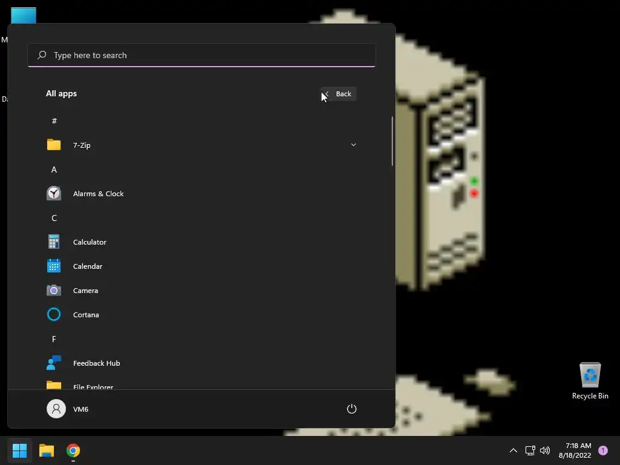Image resolution: width=620 pixels, height=465 pixels.
Task: Click the Alarms & Clock label
Action: pyautogui.click(x=99, y=194)
